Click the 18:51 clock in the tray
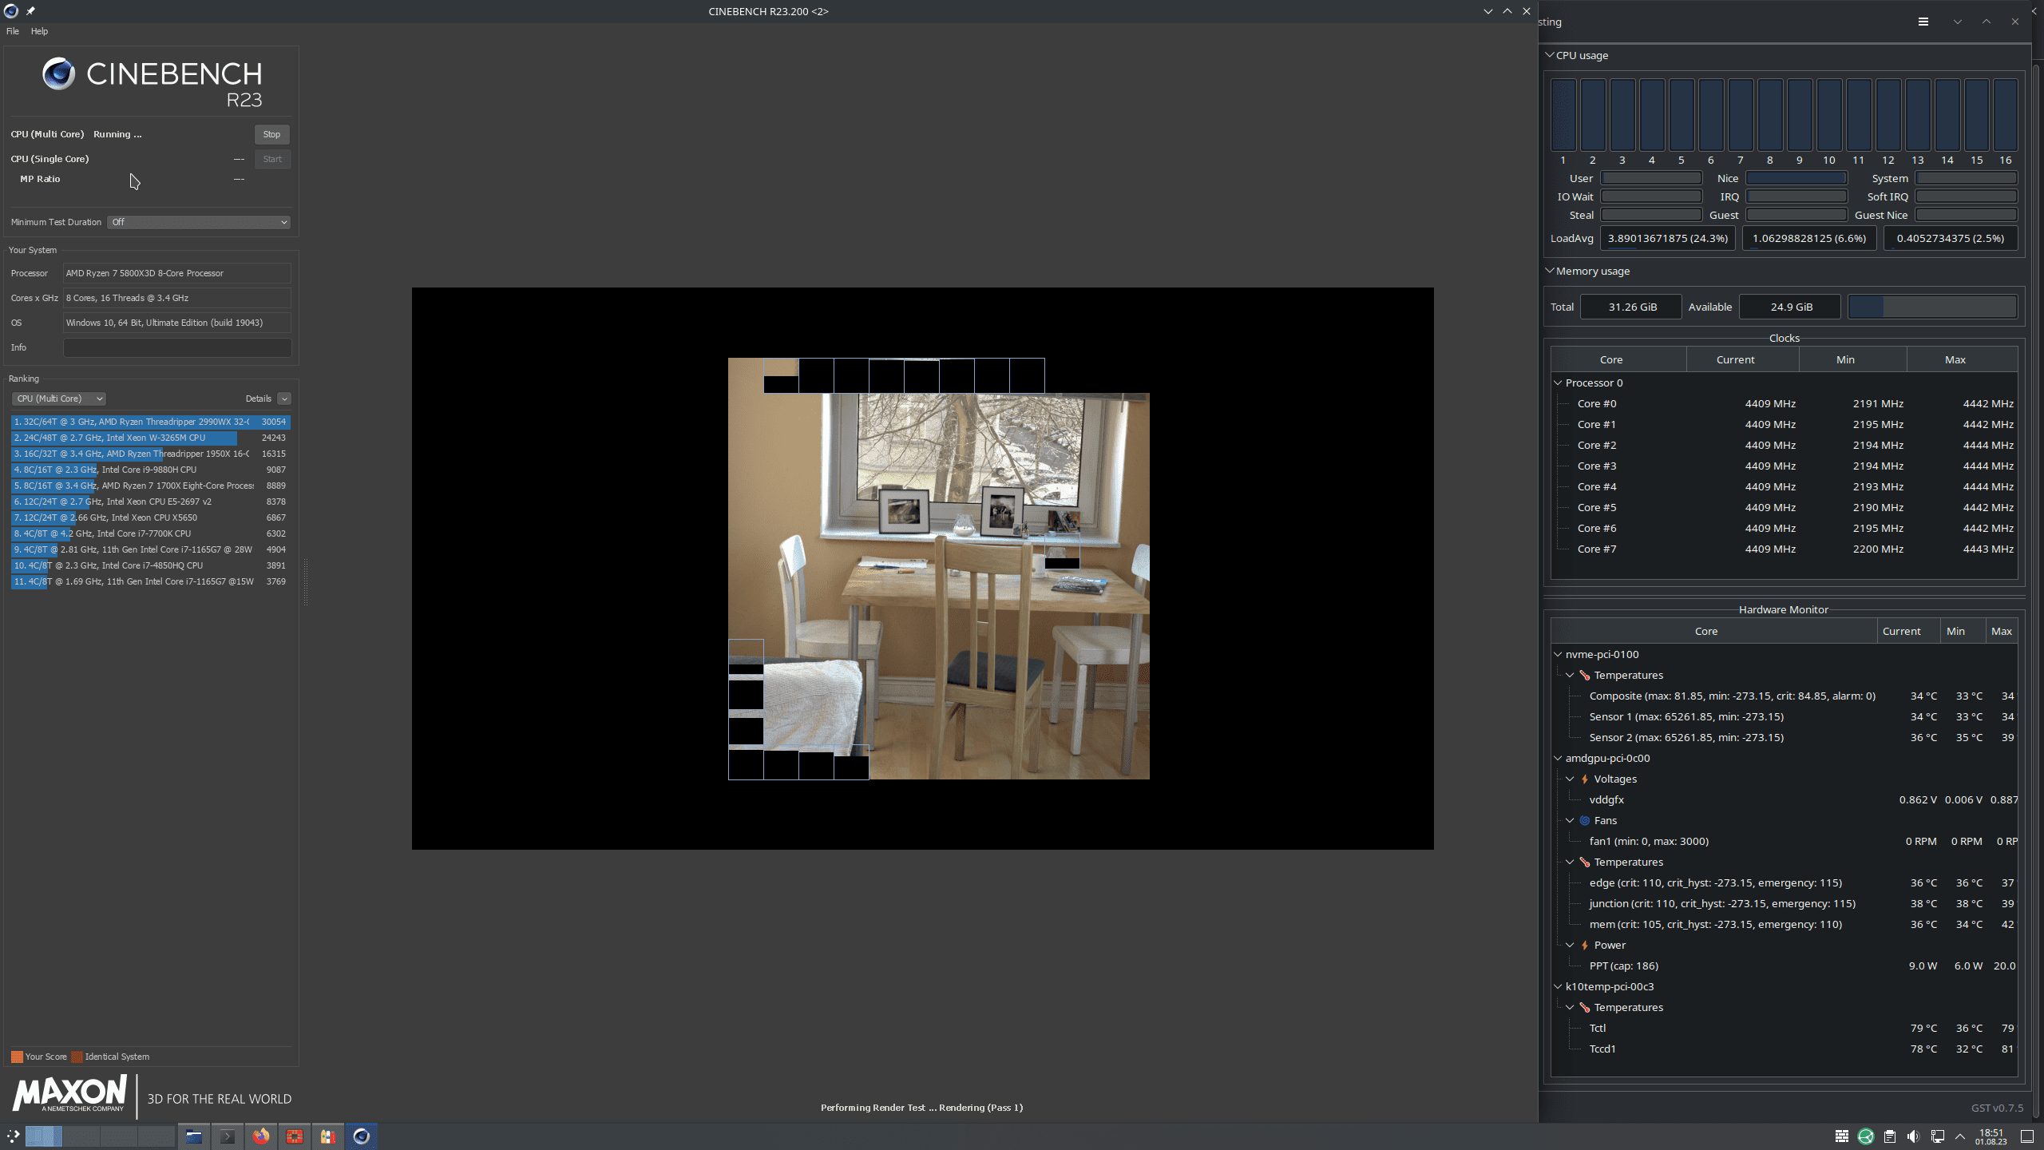This screenshot has width=2044, height=1150. coord(1991,1136)
